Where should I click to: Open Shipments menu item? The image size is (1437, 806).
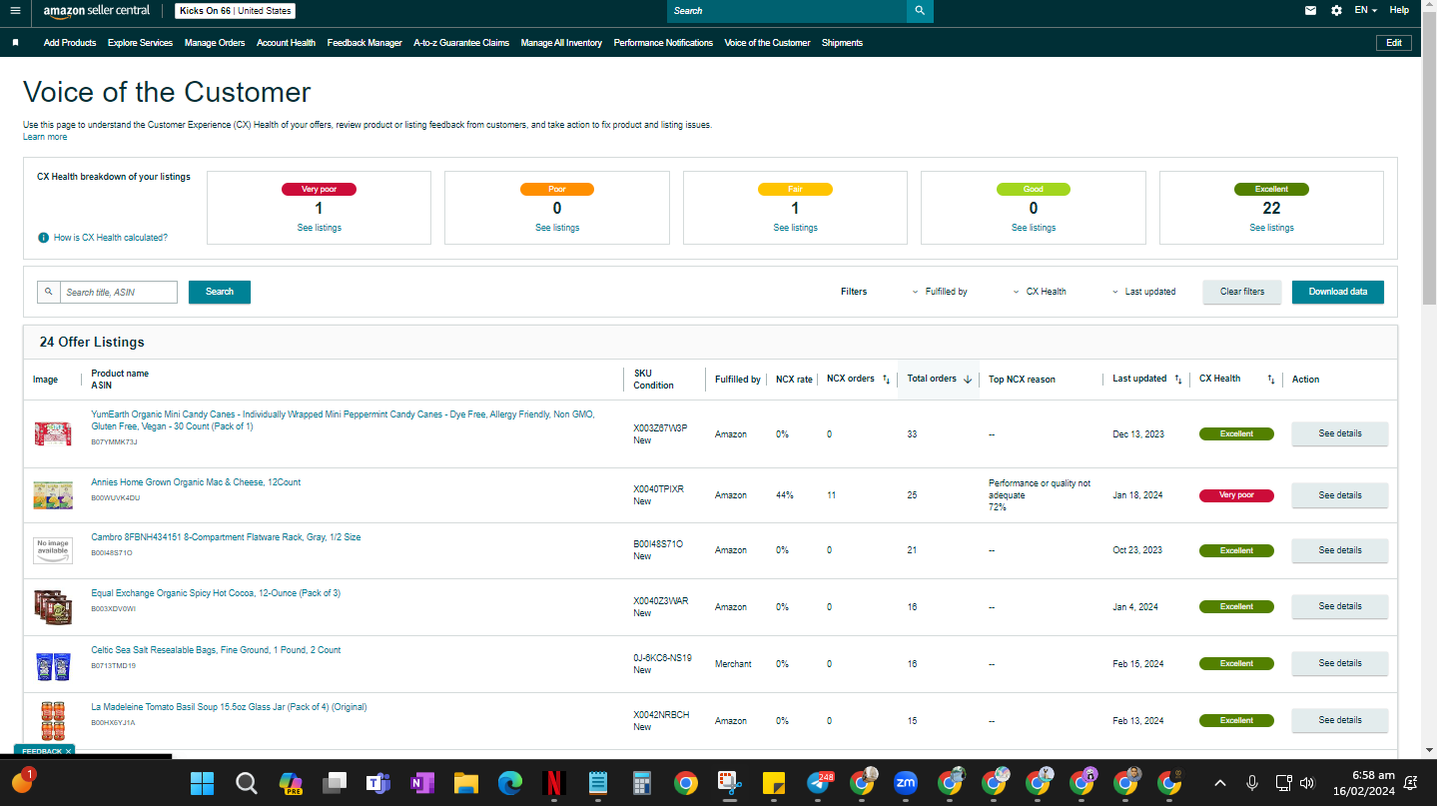pyautogui.click(x=842, y=43)
